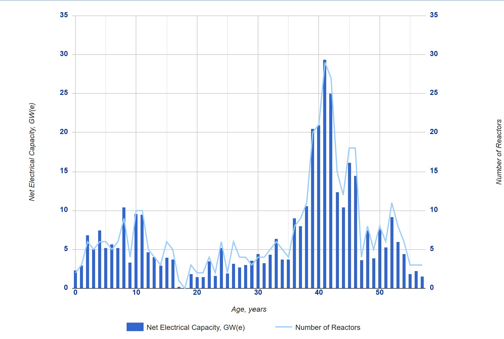504x339 pixels.
Task: Toggle the 'Net Electrical Capacity, GW(e)' legend label
Action: pos(195,327)
